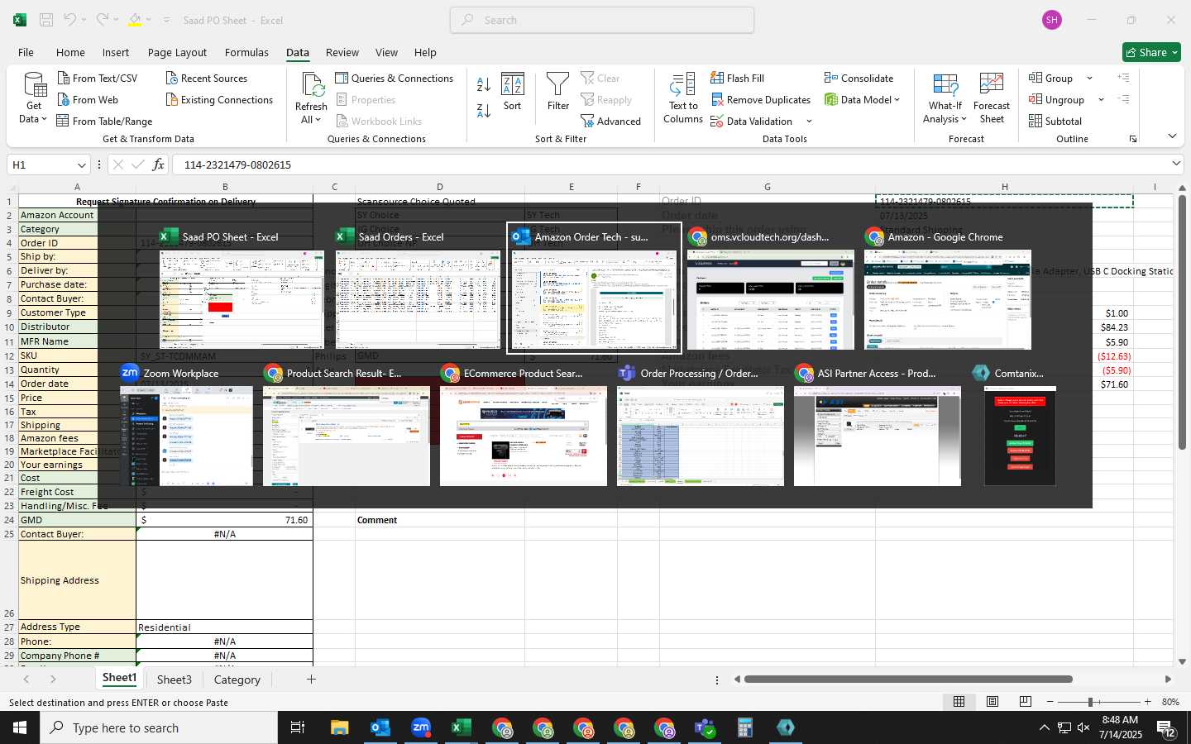Expand the Refresh All dropdown arrow
Image resolution: width=1191 pixels, height=744 pixels.
(318, 120)
